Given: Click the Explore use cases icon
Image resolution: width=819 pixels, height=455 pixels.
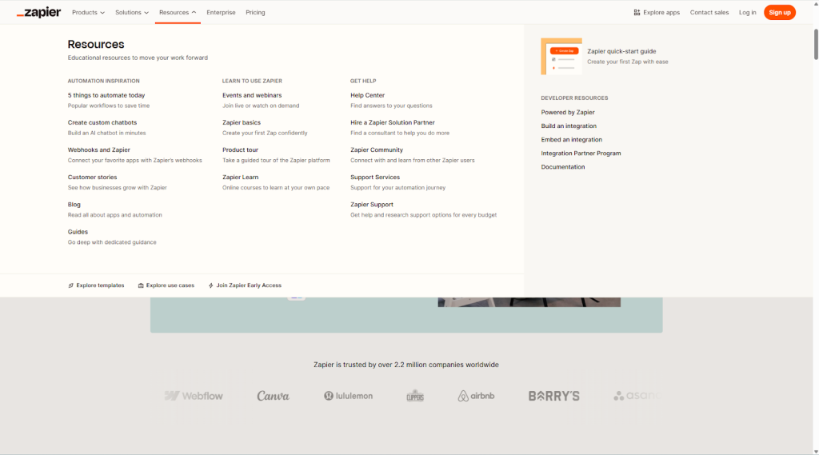Looking at the screenshot, I should click(141, 285).
